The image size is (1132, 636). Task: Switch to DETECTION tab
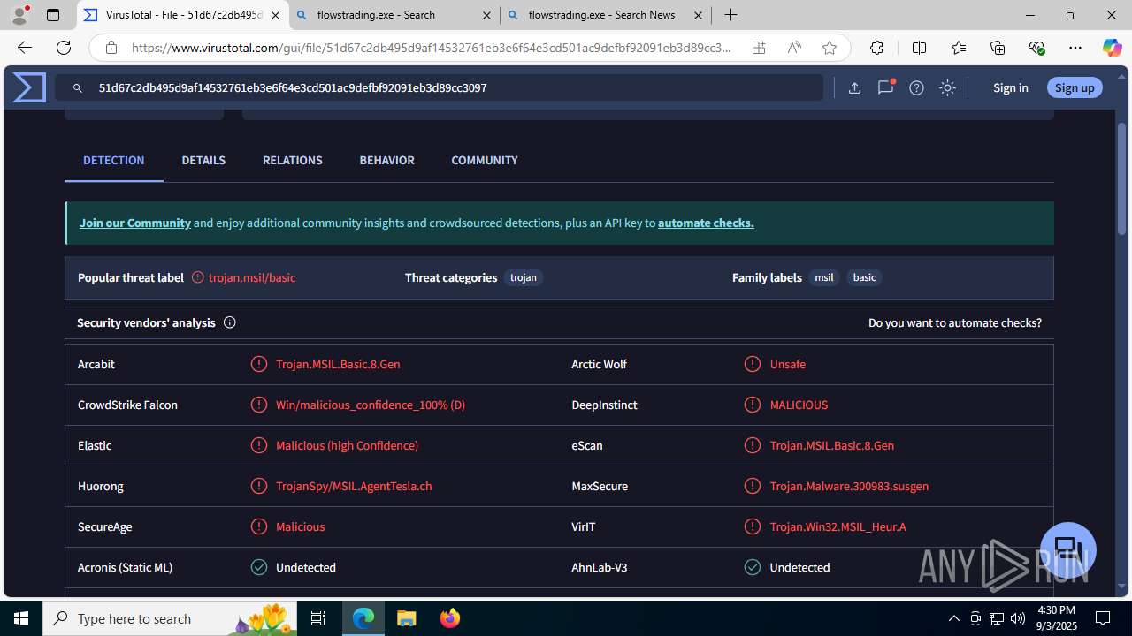(x=113, y=160)
